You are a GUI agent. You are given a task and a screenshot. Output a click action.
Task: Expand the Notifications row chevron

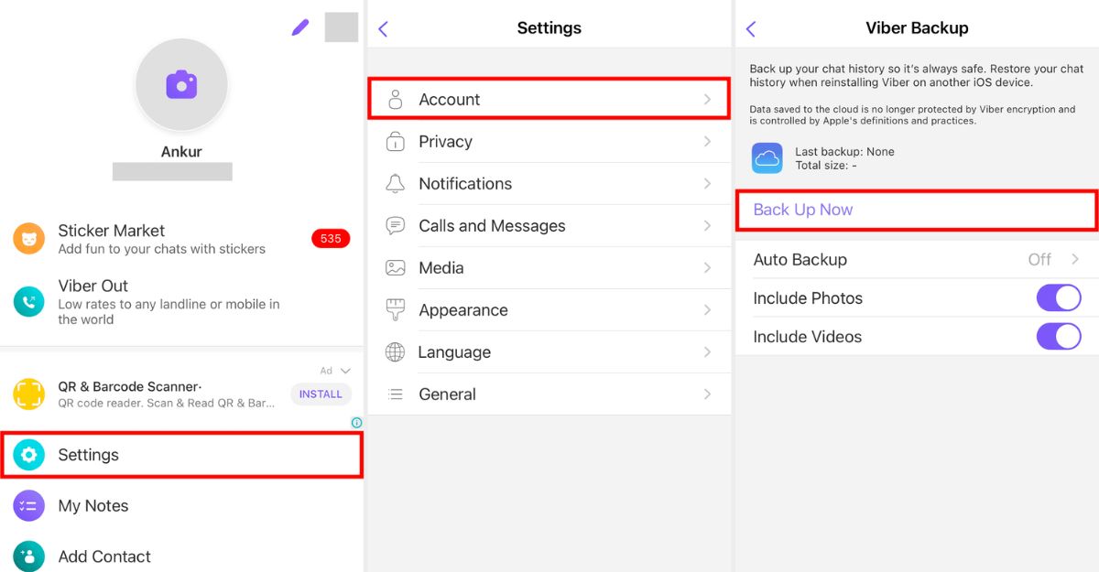pos(707,184)
